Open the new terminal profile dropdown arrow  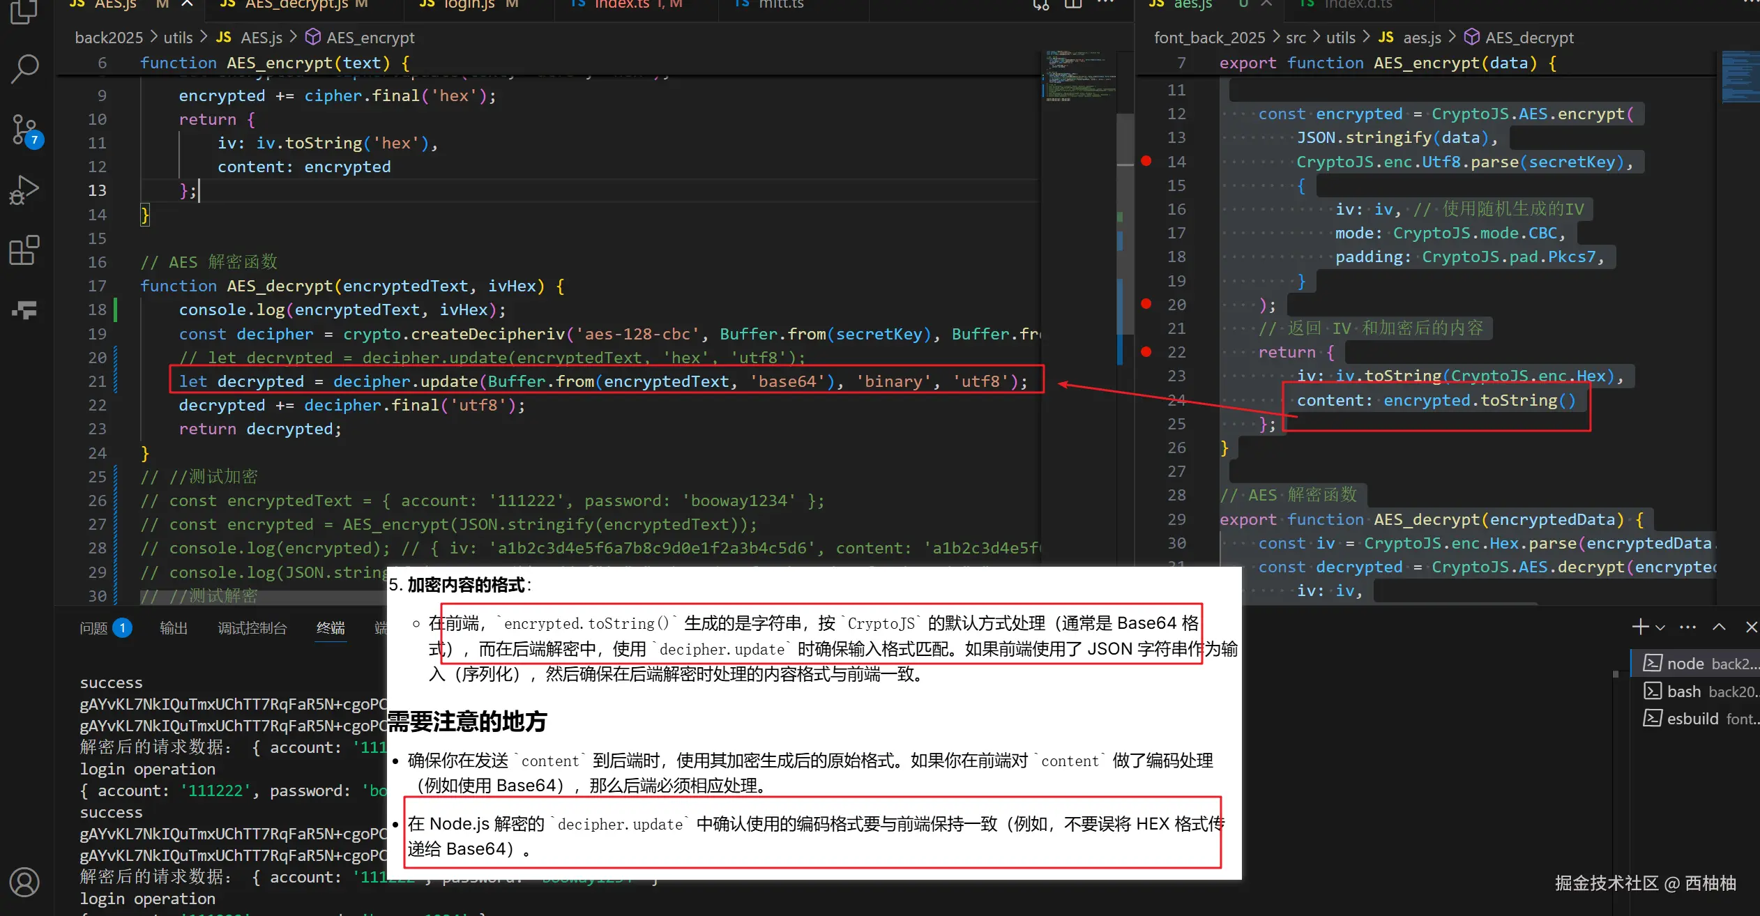coord(1660,627)
